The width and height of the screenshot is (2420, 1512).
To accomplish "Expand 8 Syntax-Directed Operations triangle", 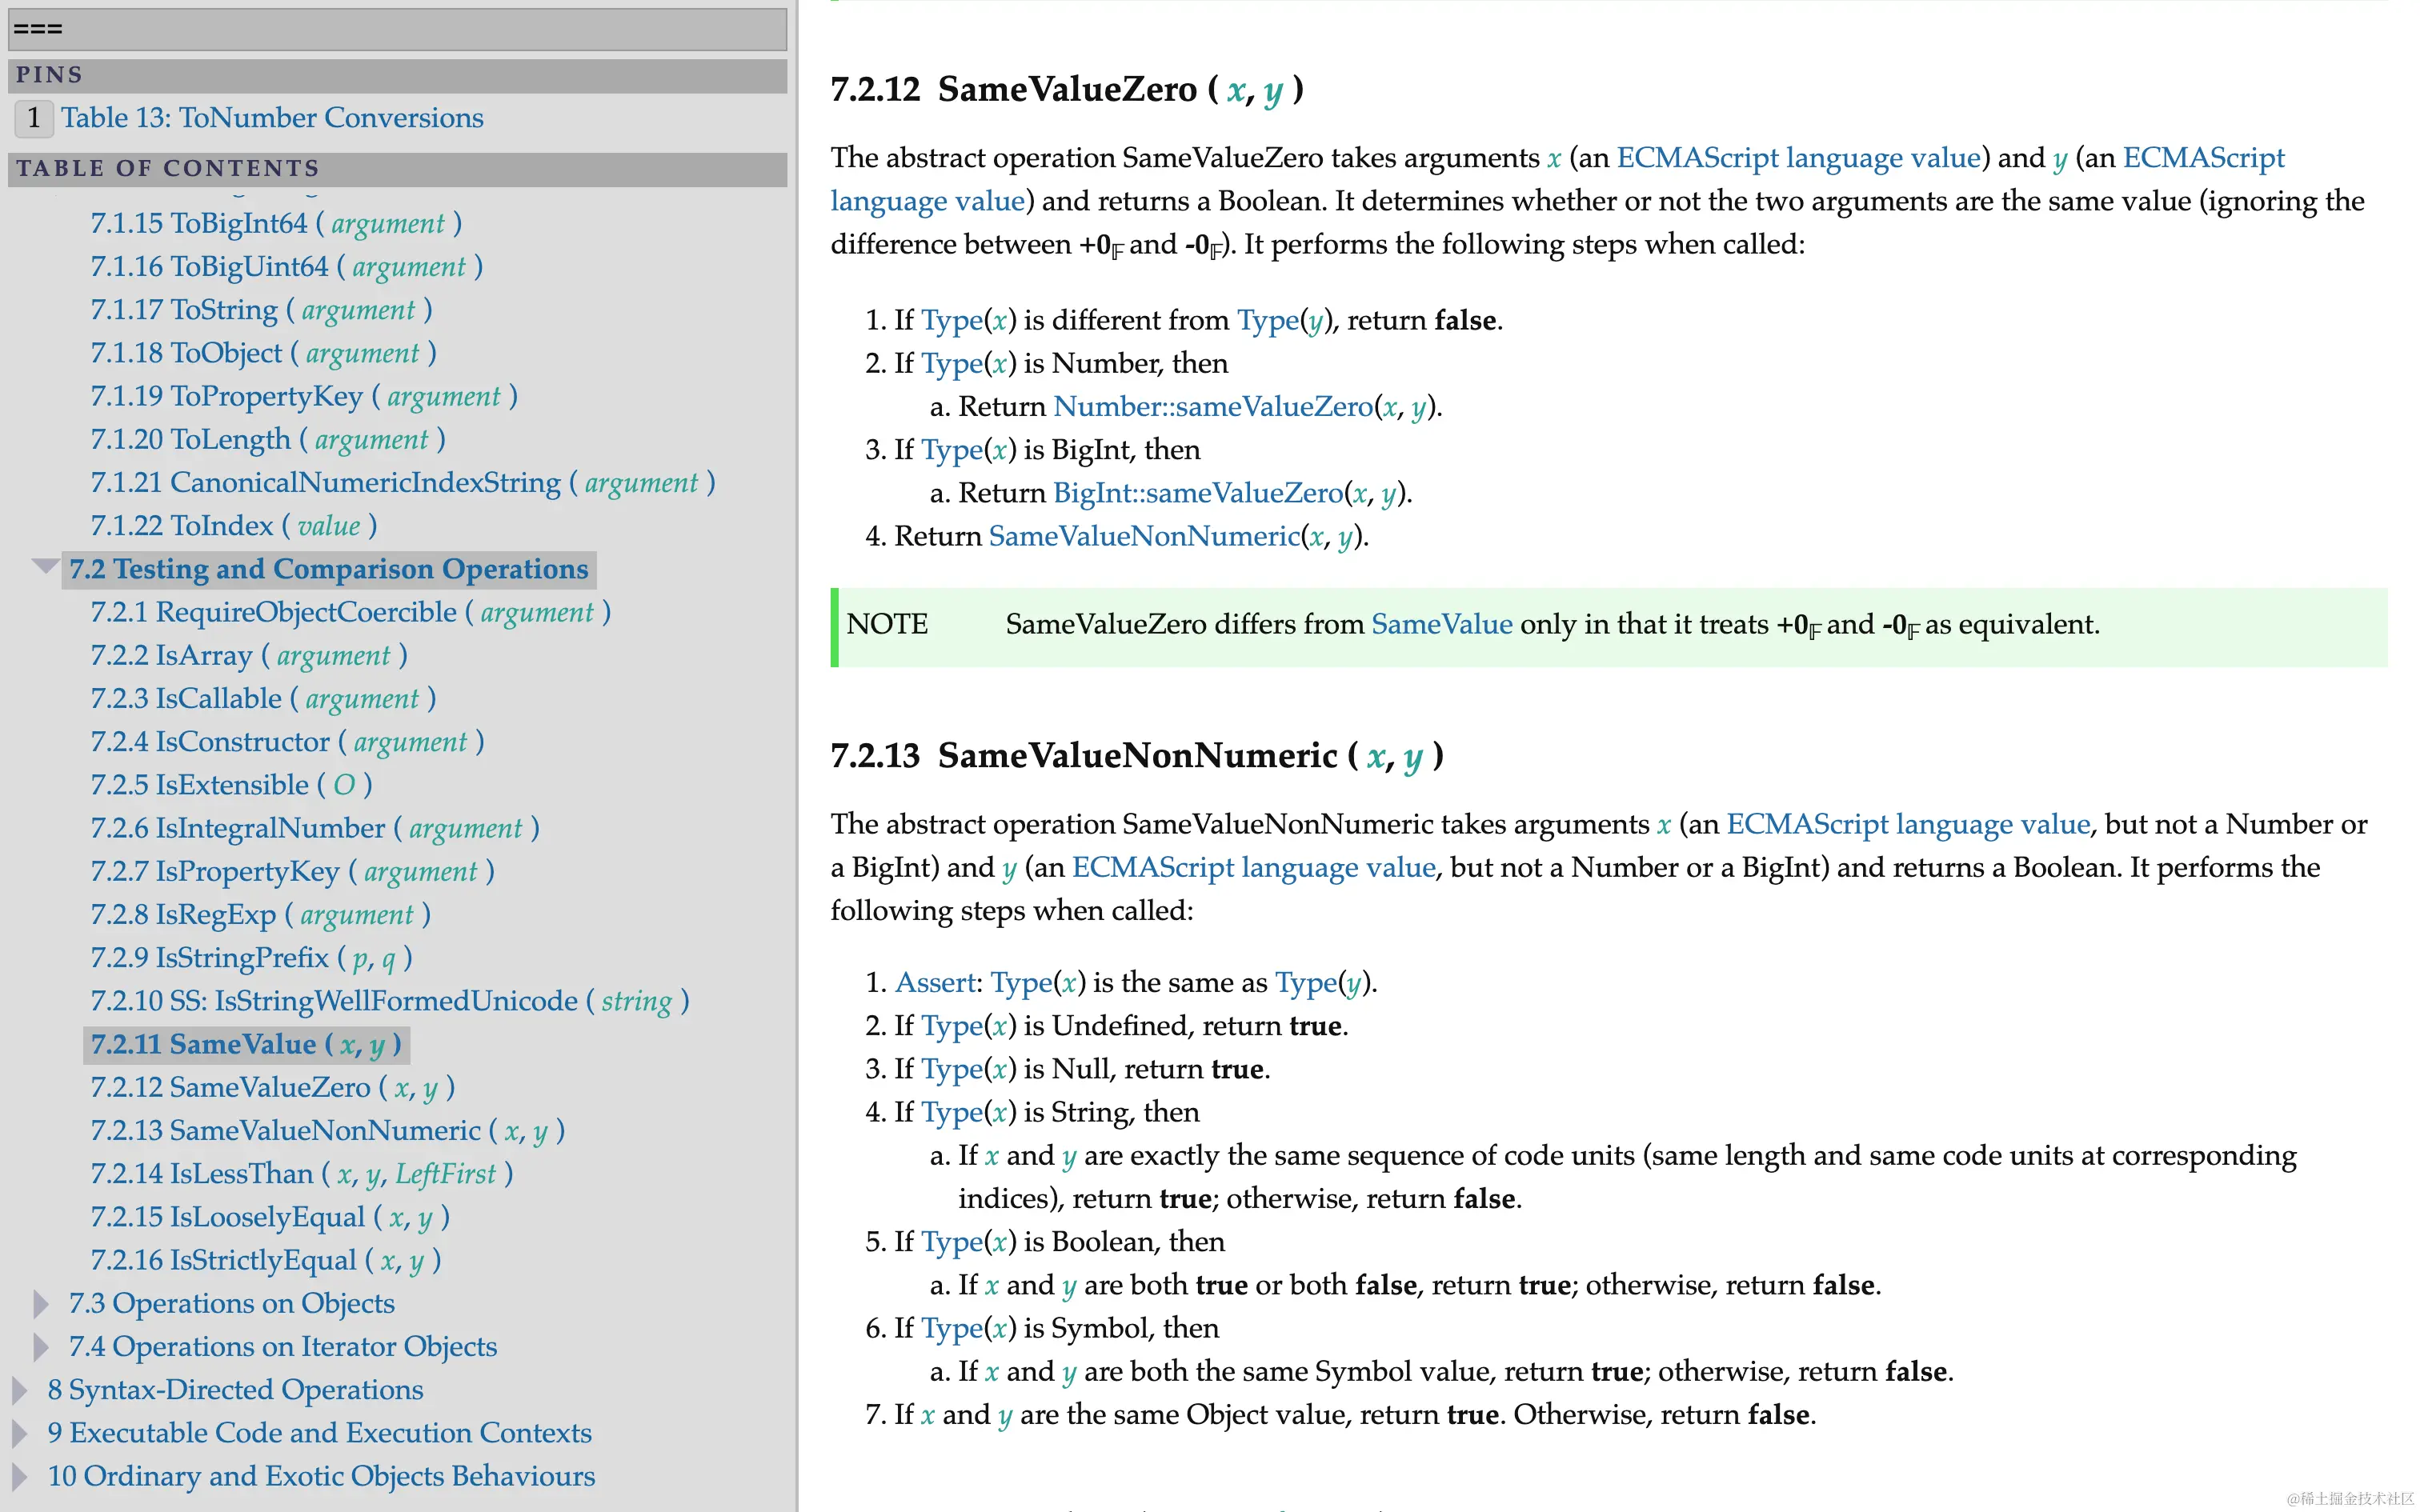I will (20, 1390).
